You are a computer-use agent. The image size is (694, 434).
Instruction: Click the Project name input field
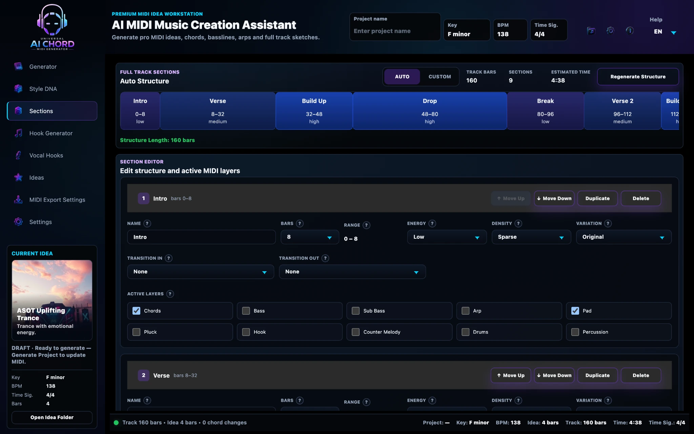click(x=395, y=31)
